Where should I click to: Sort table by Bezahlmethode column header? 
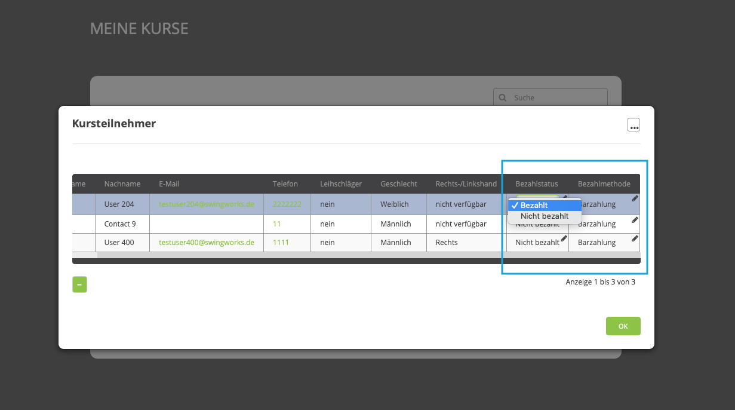[604, 183]
